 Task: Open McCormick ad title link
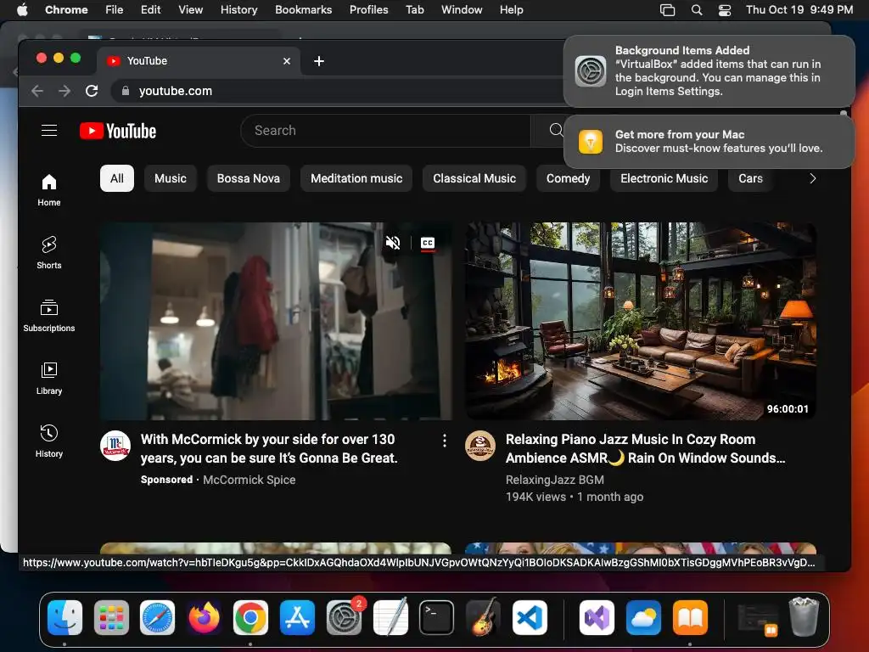pyautogui.click(x=269, y=448)
